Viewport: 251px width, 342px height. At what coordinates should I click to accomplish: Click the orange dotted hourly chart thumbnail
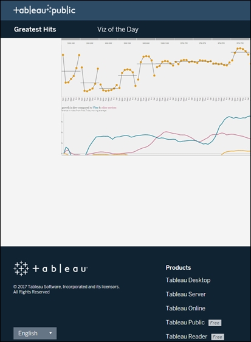(156, 69)
